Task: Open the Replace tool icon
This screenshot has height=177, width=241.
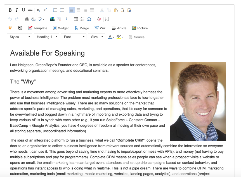Action: click(x=33, y=19)
